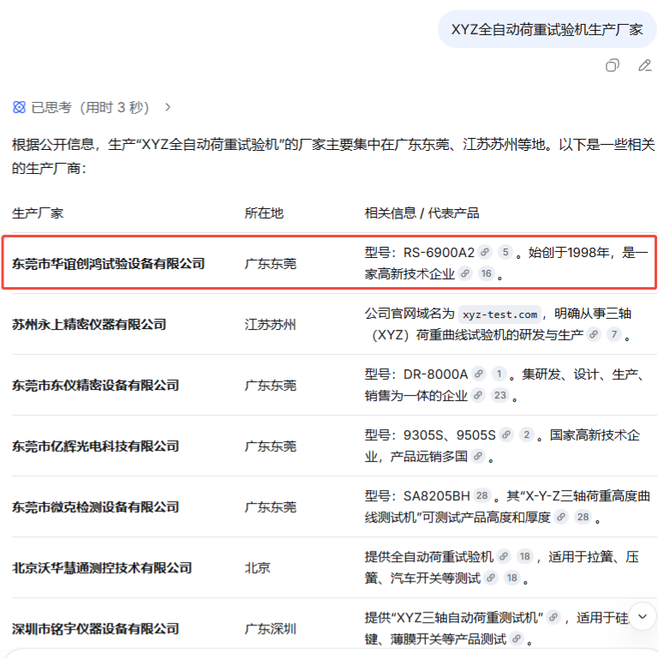
Task: Click 广东东莞 cell in 微克检测 row
Action: click(x=270, y=507)
